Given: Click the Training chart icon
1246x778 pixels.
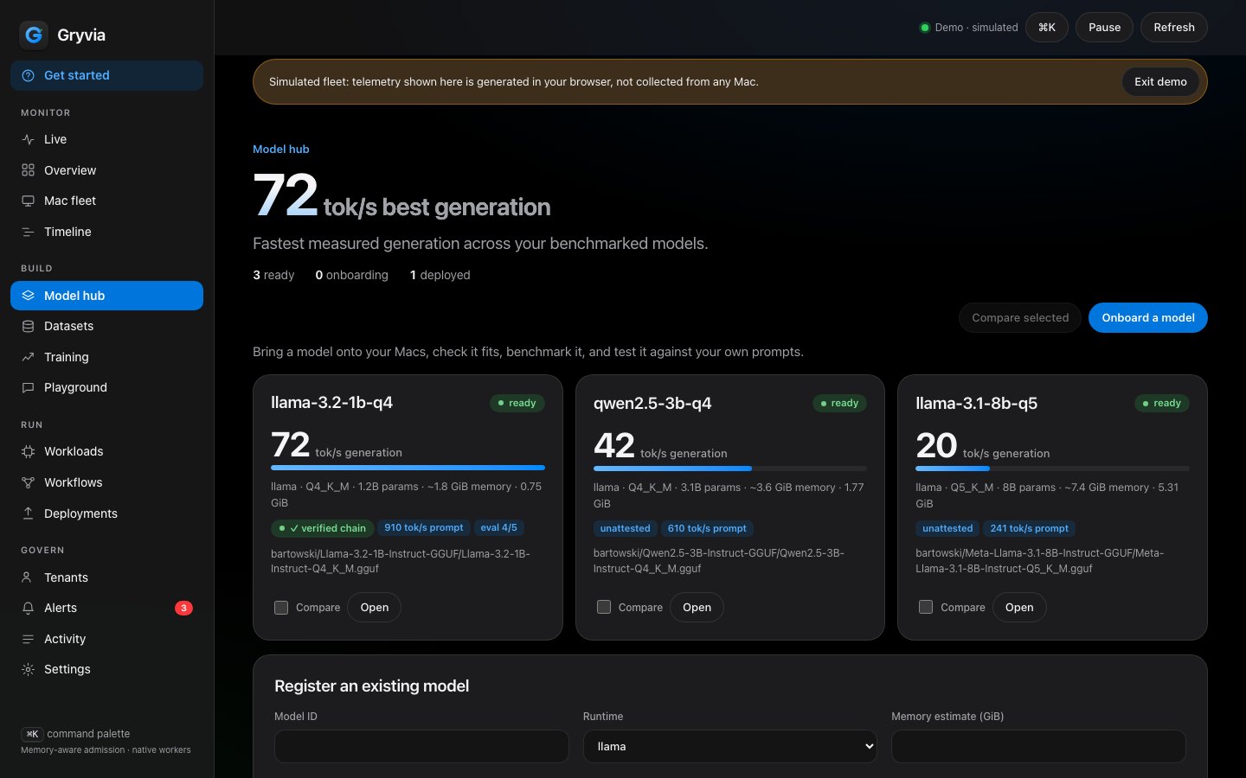Looking at the screenshot, I should pyautogui.click(x=29, y=357).
